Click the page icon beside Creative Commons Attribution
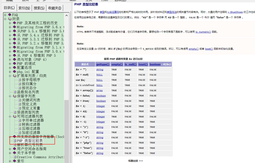255x163 pixels. coord(15,157)
